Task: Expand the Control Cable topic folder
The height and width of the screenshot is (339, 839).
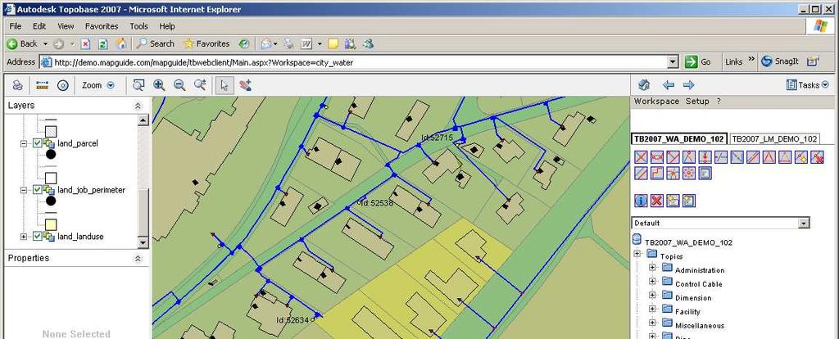Action: [x=652, y=281]
